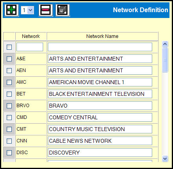The image size is (173, 169).
Task: Click the Network Name column header
Action: point(102,36)
